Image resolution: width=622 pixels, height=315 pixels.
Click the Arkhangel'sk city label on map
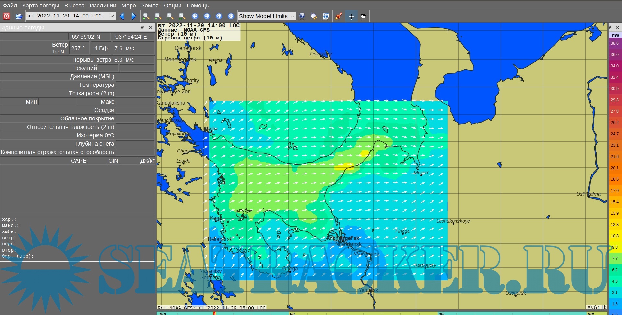[x=343, y=238]
